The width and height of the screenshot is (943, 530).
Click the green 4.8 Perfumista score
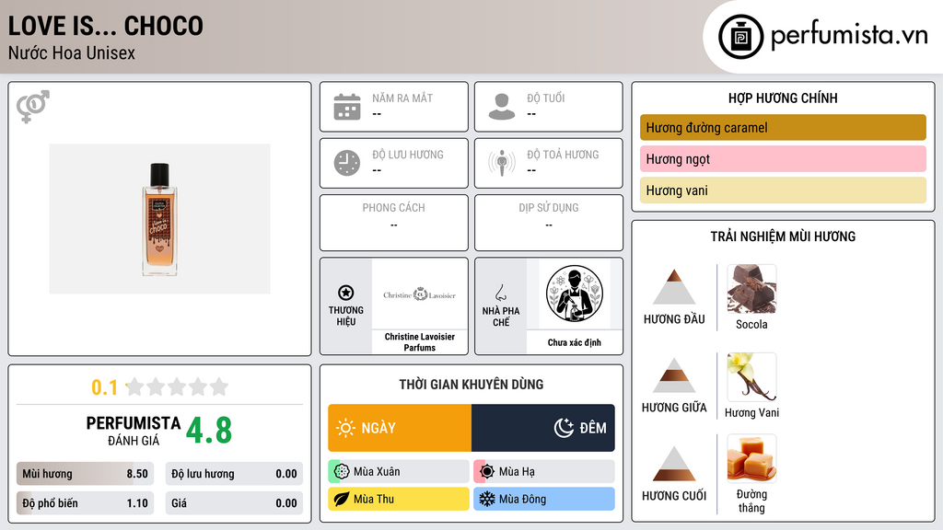[209, 431]
